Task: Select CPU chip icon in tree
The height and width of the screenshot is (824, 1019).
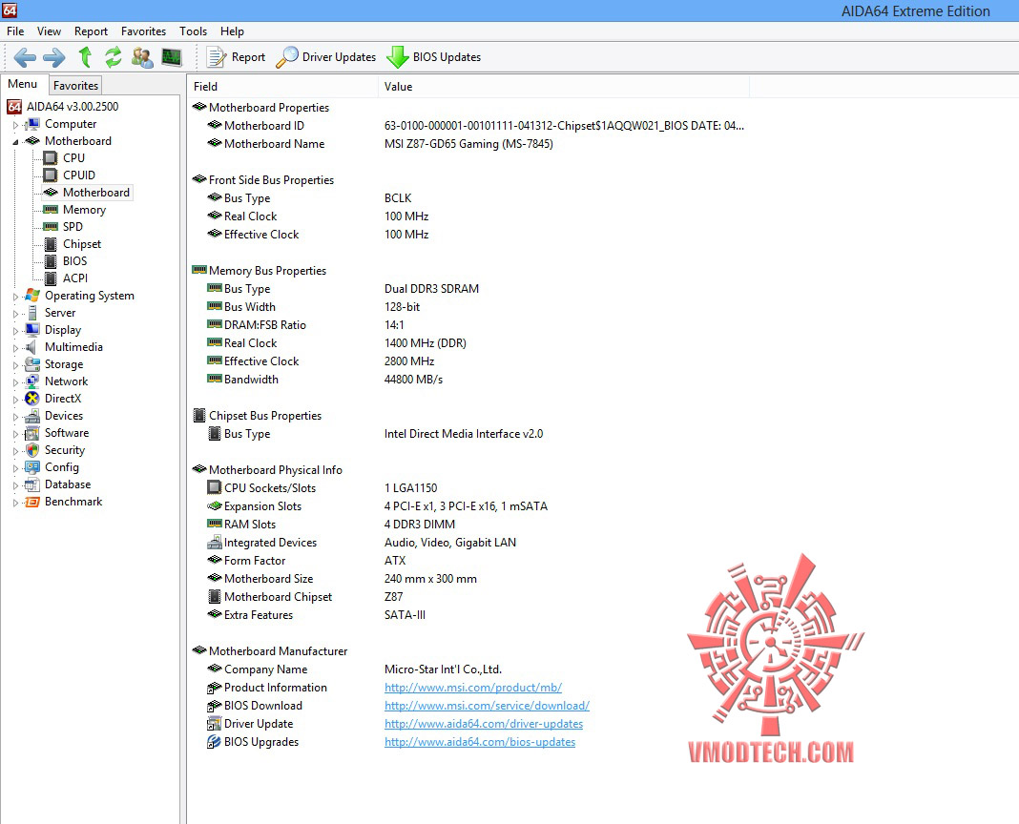Action: pyautogui.click(x=50, y=158)
